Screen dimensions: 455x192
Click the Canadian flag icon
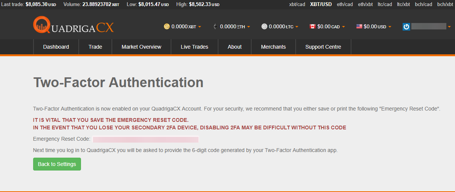[x=312, y=26]
